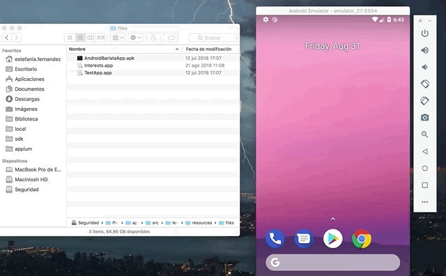
Task: Click the 21 ago 2018 11:08 date cell
Action: [x=205, y=66]
